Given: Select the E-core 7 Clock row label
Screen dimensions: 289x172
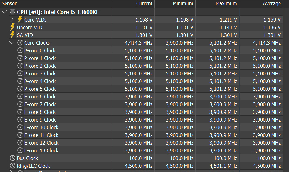Looking at the screenshot, I should click(40, 104).
